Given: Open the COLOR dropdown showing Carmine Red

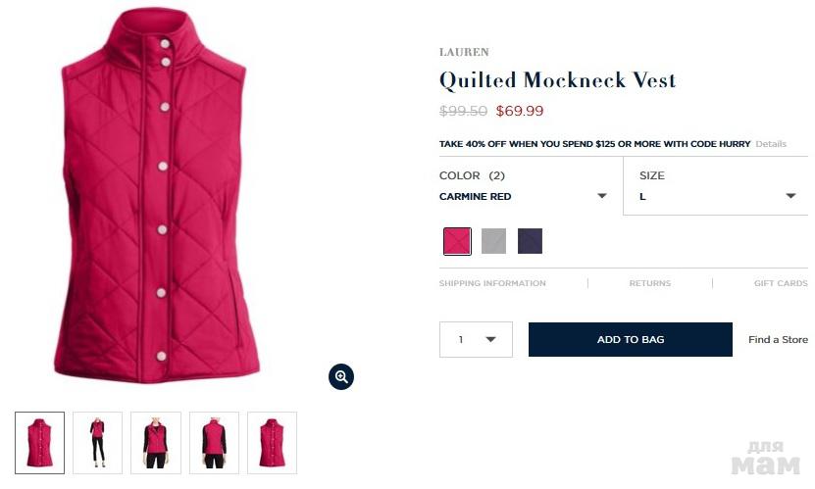Looking at the screenshot, I should [x=524, y=186].
